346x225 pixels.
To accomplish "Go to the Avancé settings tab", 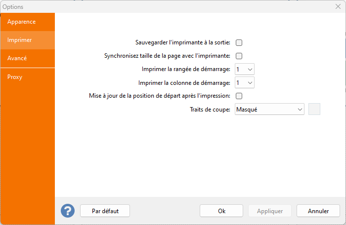I will [28, 58].
